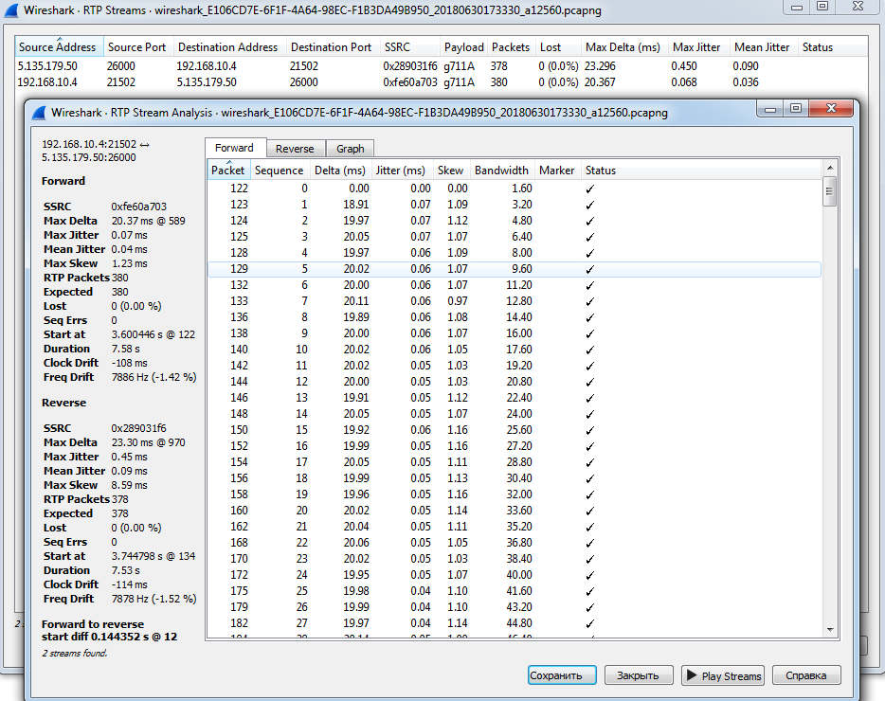Select packet 140 row
Viewport: 885px width, 701px height.
pyautogui.click(x=515, y=350)
